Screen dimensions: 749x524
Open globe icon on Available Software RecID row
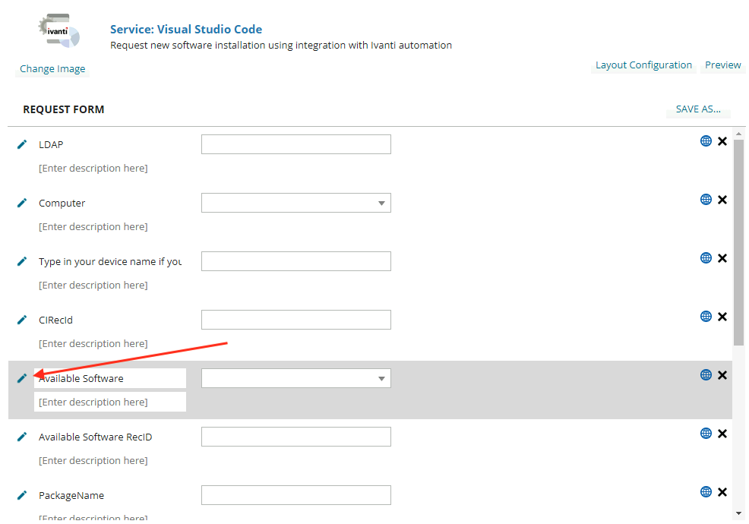pyautogui.click(x=706, y=433)
